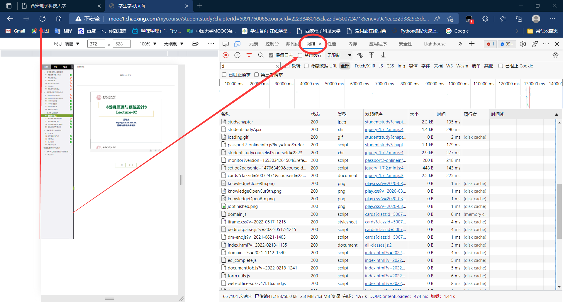
Task: Click the viewport height field 628
Action: pos(122,44)
